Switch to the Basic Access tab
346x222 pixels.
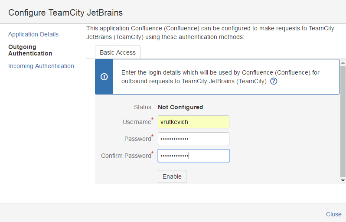coord(118,52)
